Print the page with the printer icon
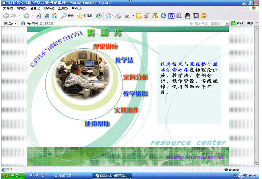262x179 pixels. pos(118,16)
